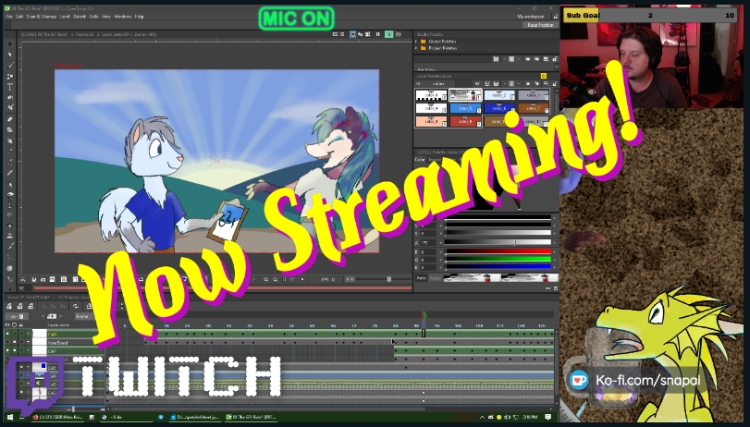Adjust the alpha A channel slider
Image resolution: width=750 pixels, height=427 pixels.
(x=498, y=242)
